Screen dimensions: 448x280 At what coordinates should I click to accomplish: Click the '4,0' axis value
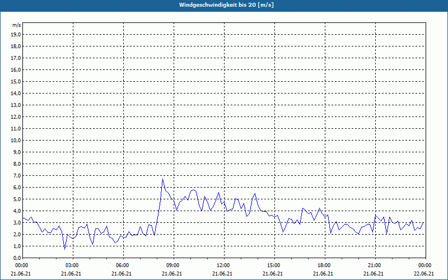17,211
